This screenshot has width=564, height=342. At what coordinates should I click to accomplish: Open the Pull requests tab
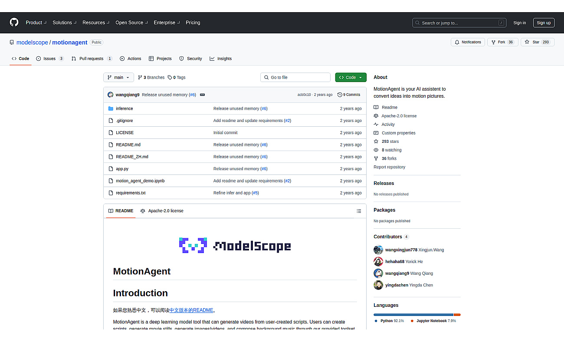point(92,59)
